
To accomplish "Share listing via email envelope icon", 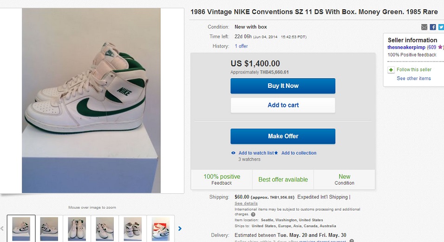I will coord(424,27).
